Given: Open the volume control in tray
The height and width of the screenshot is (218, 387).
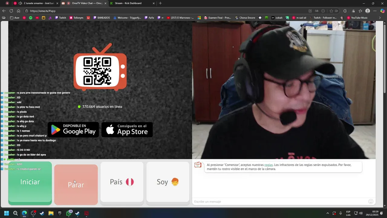Looking at the screenshot, I should [361, 213].
